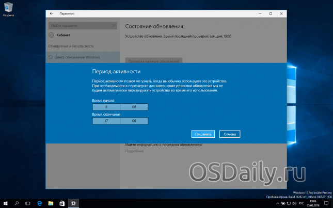
Task: Open the end time minutes picker
Action: 134,121
